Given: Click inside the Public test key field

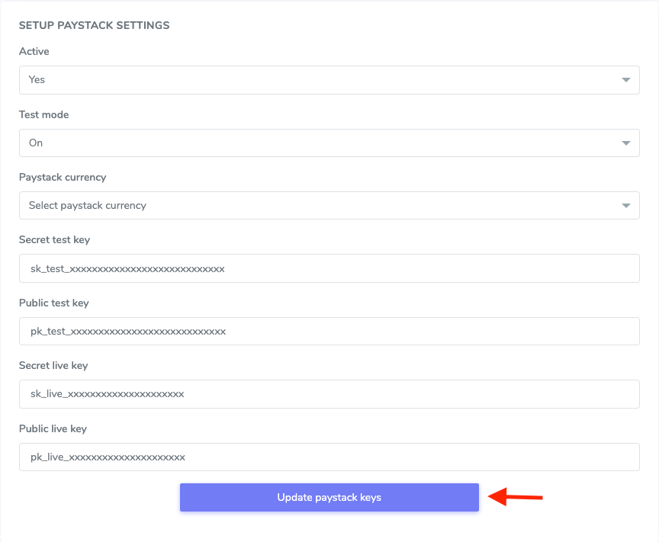Looking at the screenshot, I should (x=329, y=331).
